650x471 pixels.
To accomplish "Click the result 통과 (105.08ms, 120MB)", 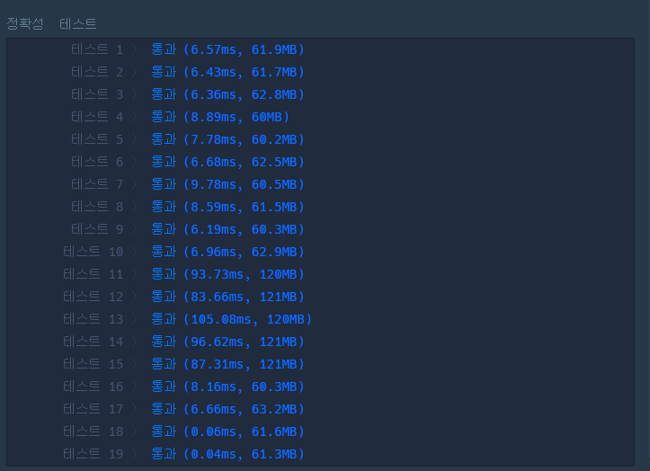I will pos(231,318).
